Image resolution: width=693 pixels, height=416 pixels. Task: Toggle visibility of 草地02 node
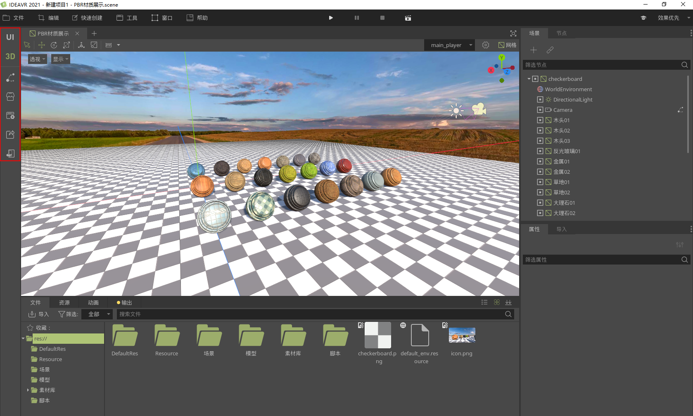(x=540, y=192)
